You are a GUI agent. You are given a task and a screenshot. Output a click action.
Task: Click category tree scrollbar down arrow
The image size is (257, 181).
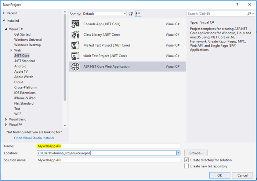coord(65,126)
